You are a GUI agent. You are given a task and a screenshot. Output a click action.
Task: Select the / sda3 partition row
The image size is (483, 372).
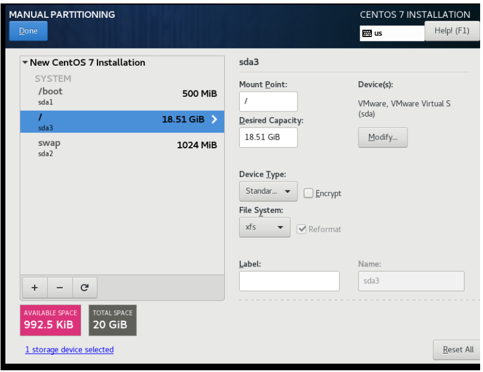(x=122, y=122)
